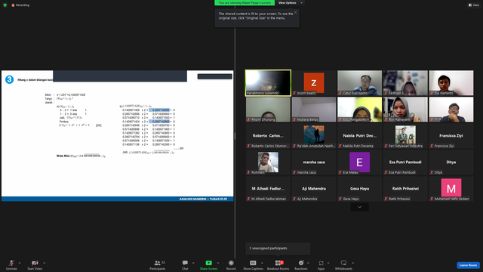Toggle Show Captions
Image resolution: width=483 pixels, height=272 pixels.
[x=253, y=264]
